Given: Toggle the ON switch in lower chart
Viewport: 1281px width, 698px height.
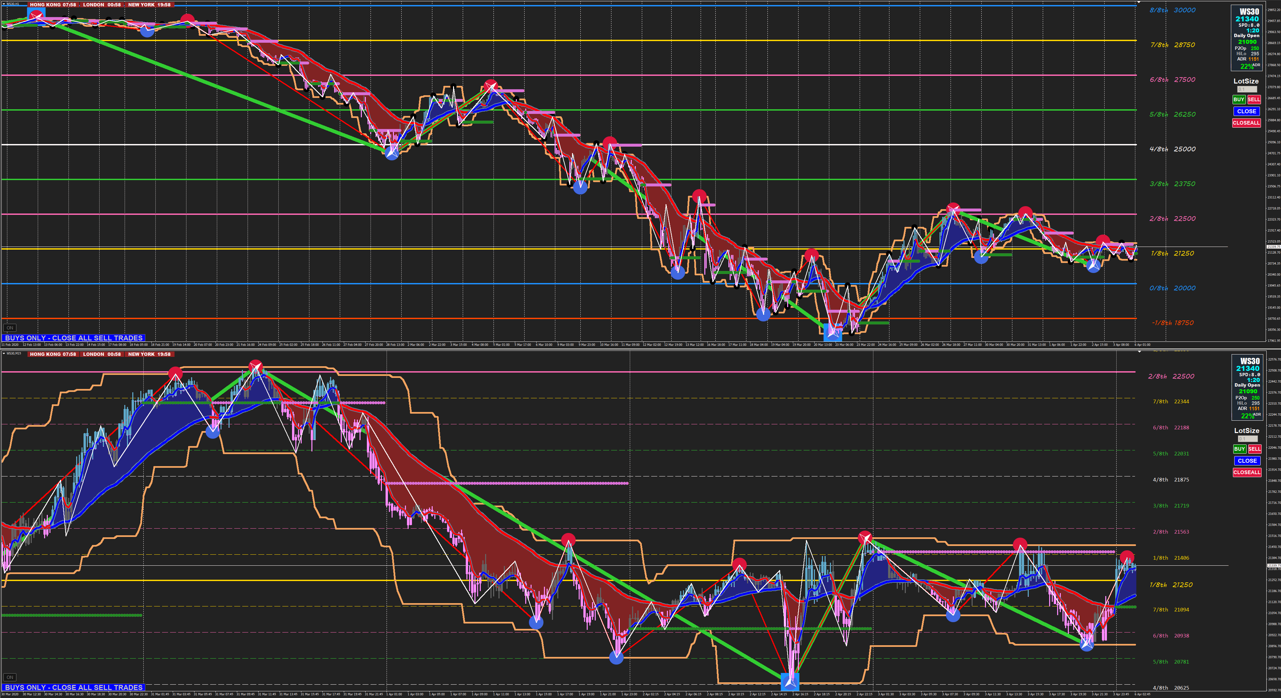Looking at the screenshot, I should [x=9, y=677].
